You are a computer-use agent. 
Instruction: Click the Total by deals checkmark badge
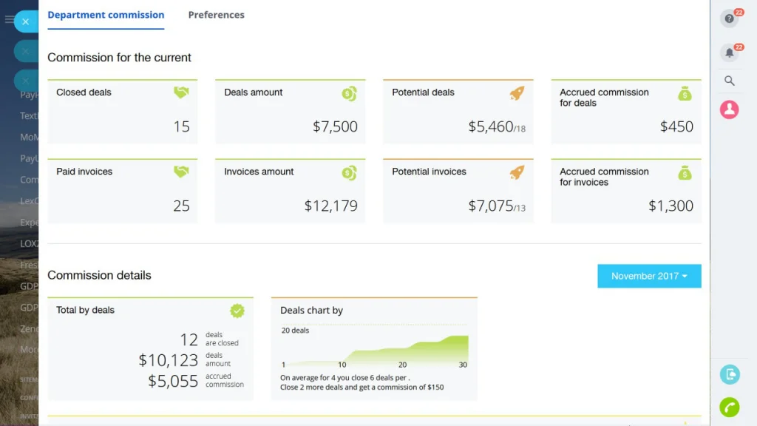pos(237,311)
